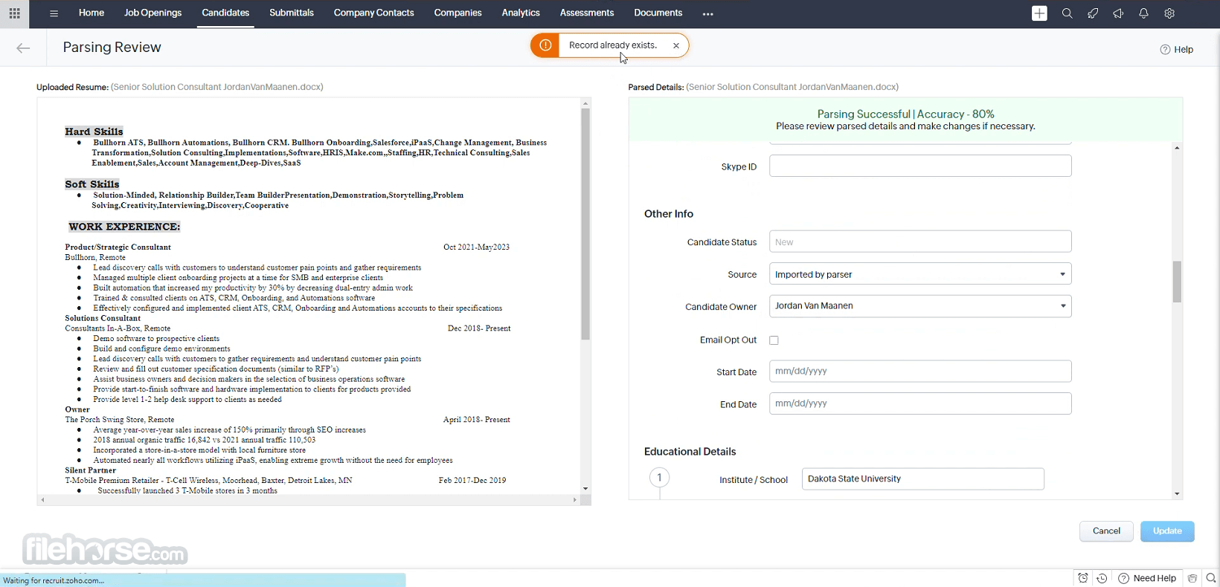Go to the Home tab

(91, 13)
